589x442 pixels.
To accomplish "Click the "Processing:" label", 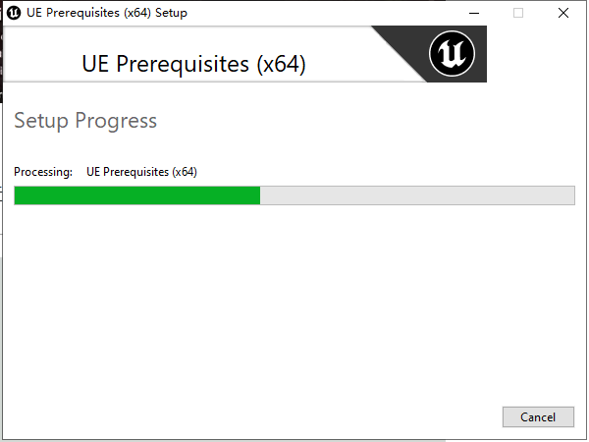I will (x=43, y=172).
